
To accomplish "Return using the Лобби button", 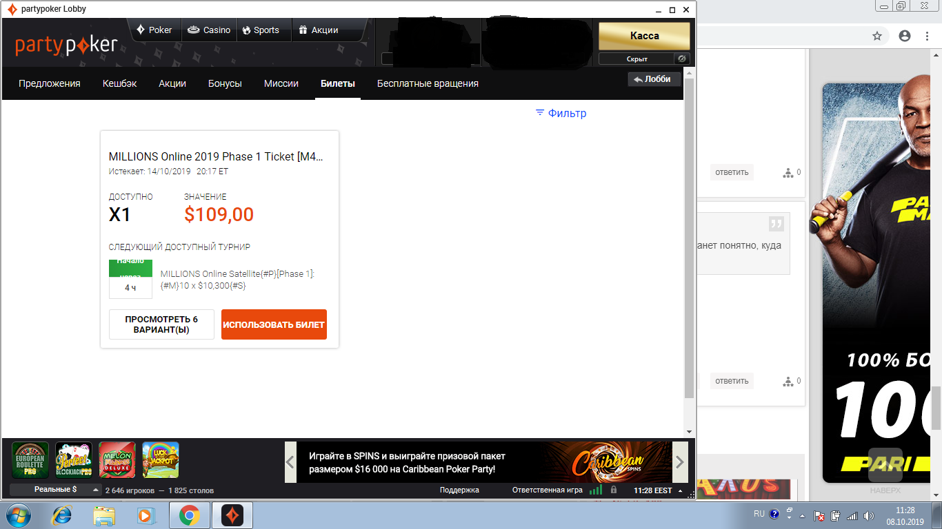I will pos(654,79).
